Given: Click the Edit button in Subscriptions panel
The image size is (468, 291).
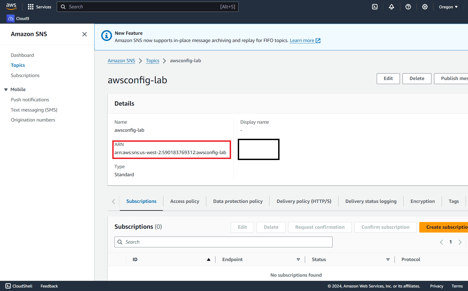Looking at the screenshot, I should click(x=242, y=227).
